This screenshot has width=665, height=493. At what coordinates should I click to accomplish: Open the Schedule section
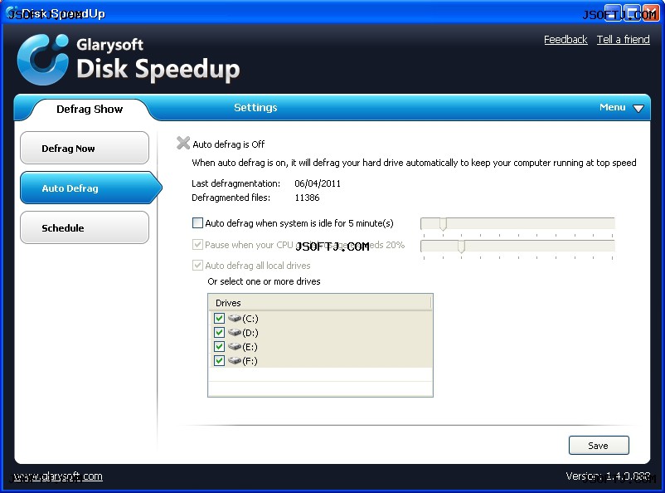tap(85, 228)
